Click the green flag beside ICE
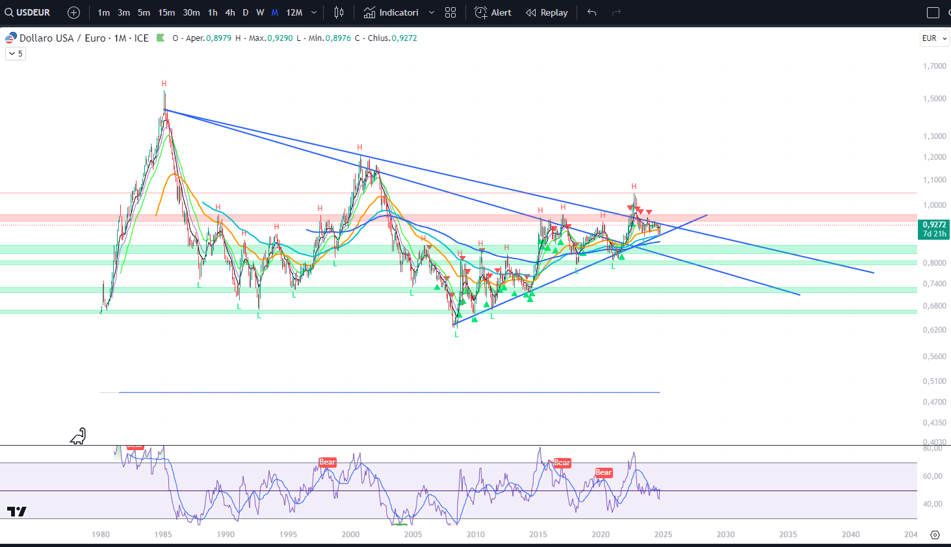 (x=161, y=38)
